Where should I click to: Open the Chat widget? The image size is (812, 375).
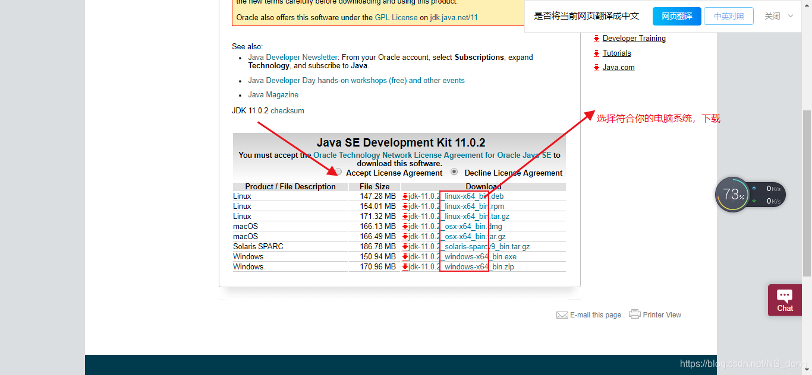(x=785, y=300)
